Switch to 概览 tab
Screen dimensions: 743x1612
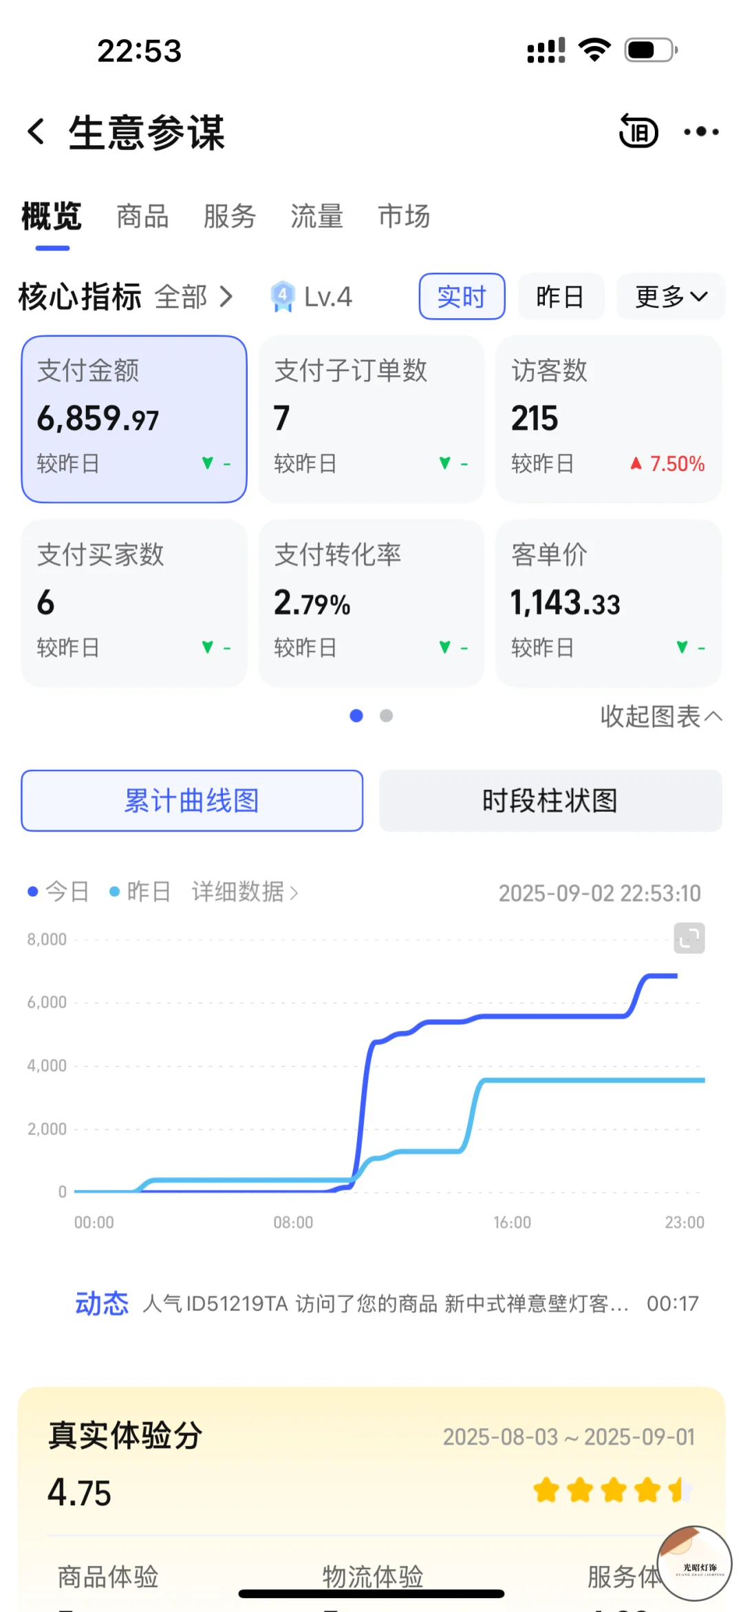click(x=52, y=216)
